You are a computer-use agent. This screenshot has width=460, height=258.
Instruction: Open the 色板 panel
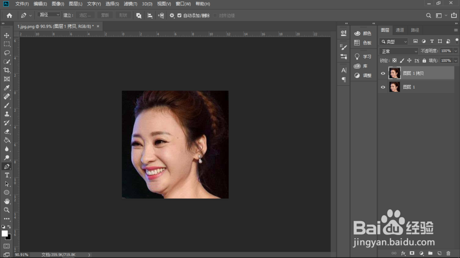coord(362,43)
